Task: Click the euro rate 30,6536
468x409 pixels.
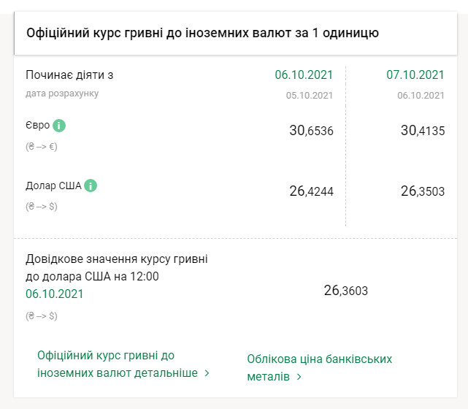Action: (311, 131)
